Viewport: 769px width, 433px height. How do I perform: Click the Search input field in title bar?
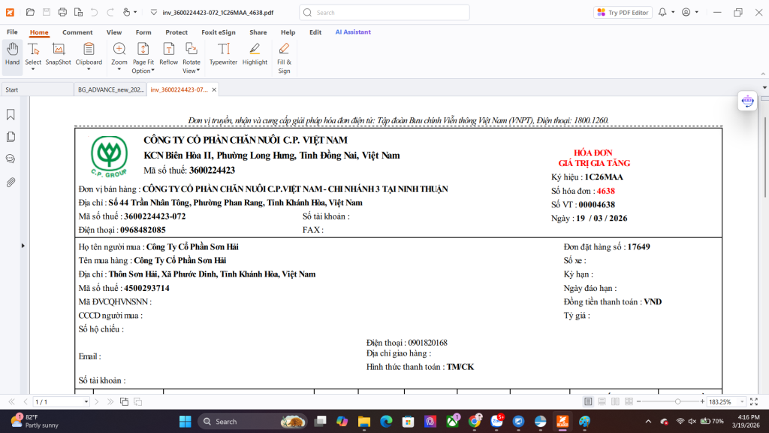(x=384, y=12)
